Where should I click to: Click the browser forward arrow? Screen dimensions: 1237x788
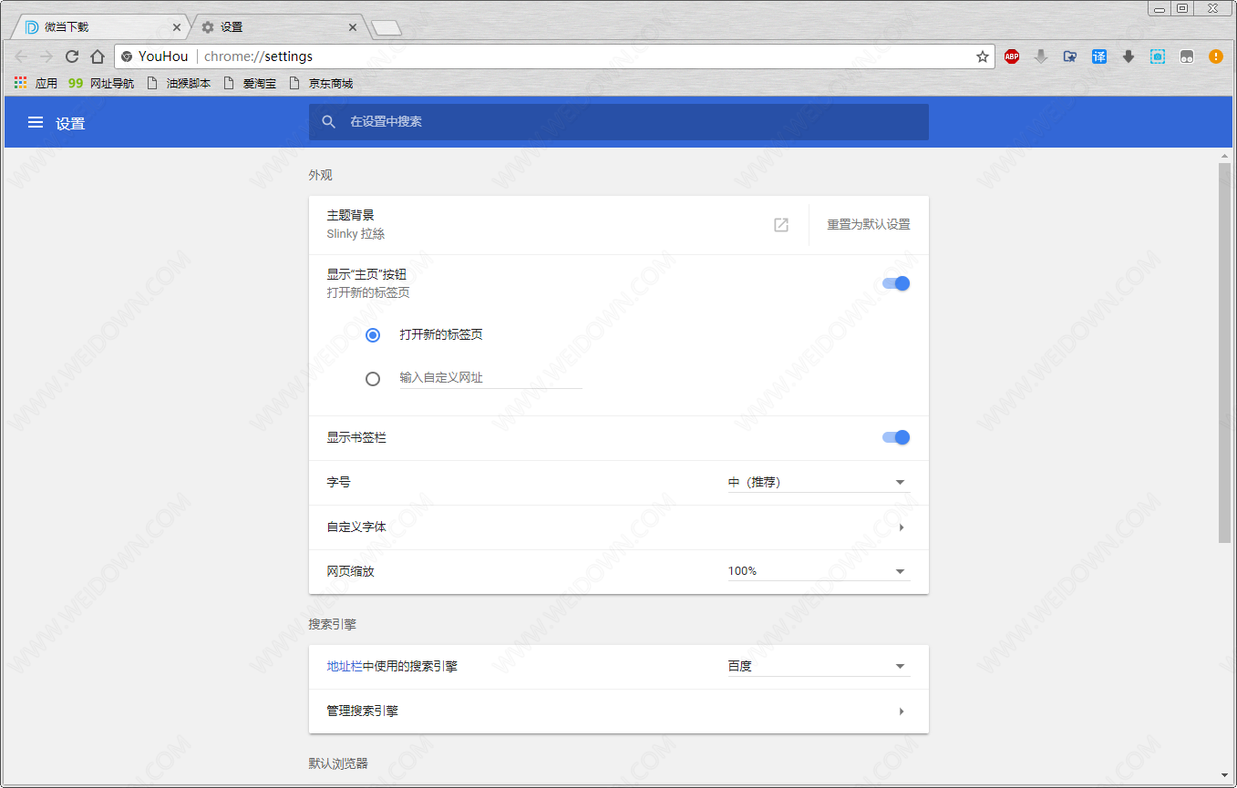pos(46,56)
